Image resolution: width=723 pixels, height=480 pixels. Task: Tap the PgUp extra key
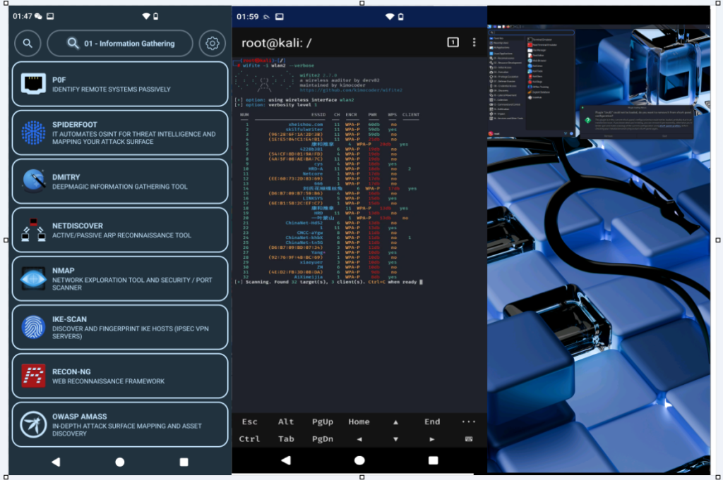(x=322, y=421)
